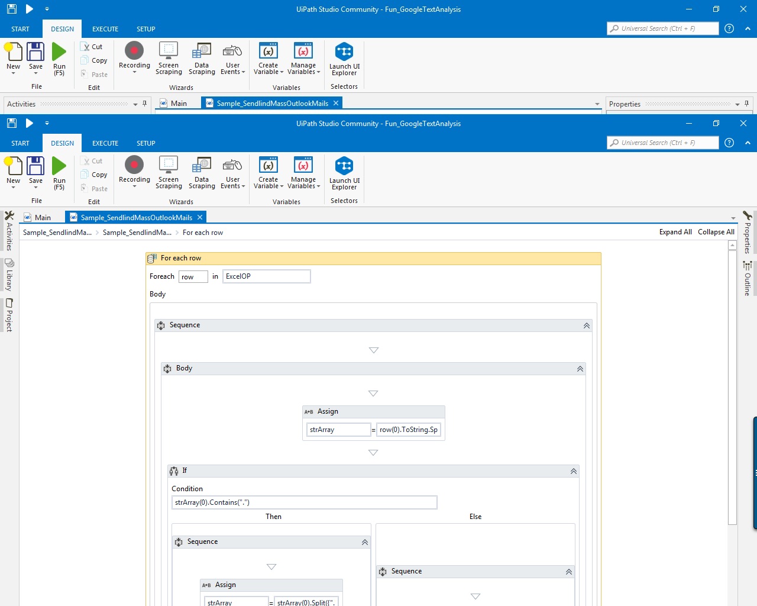Collapse the Body activity container

pos(580,369)
